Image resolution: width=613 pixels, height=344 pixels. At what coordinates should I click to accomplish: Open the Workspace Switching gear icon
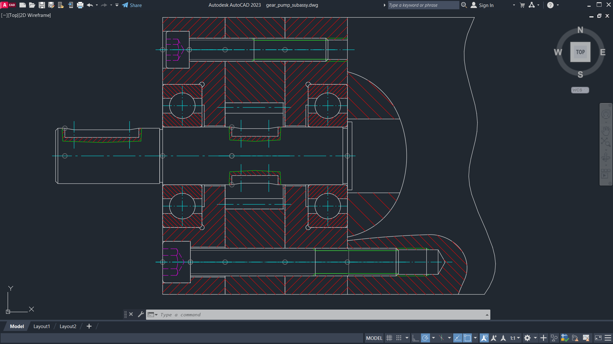coord(527,338)
